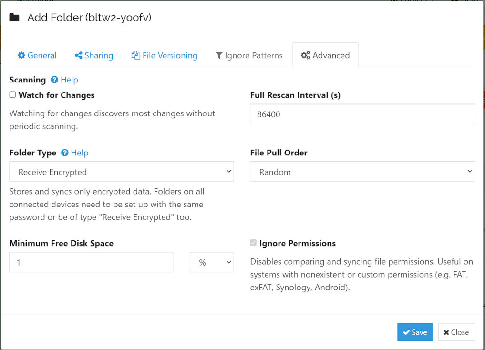485x350 pixels.
Task: Open the File Pull Order dropdown
Action: [x=362, y=171]
